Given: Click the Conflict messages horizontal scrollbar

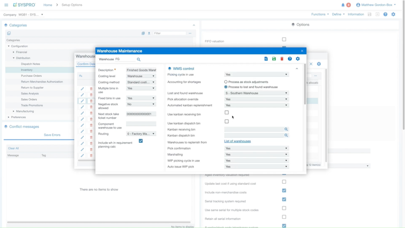Looking at the screenshot, I should coord(99,222).
